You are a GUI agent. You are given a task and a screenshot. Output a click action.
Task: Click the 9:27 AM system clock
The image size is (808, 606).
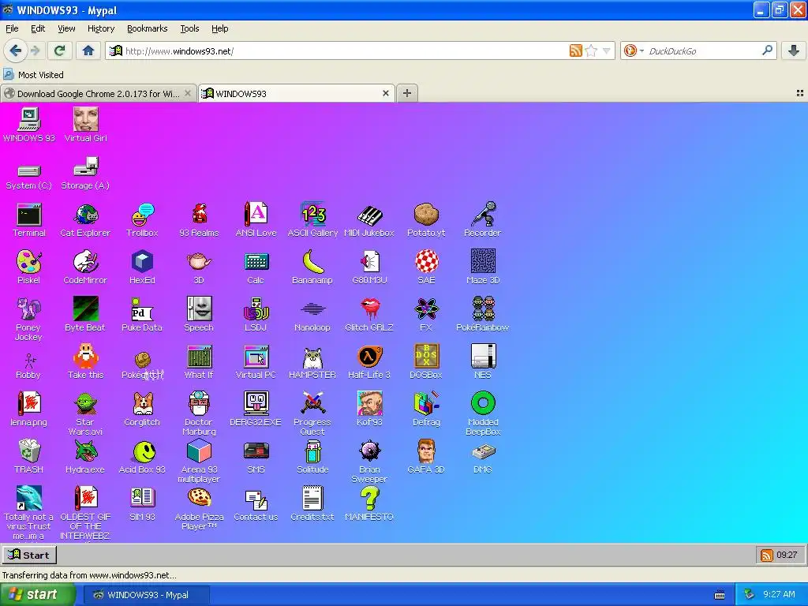tap(779, 594)
